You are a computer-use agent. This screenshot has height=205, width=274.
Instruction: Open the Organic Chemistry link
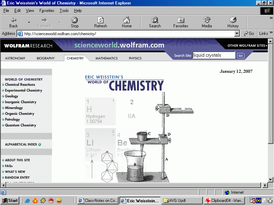click(x=20, y=114)
